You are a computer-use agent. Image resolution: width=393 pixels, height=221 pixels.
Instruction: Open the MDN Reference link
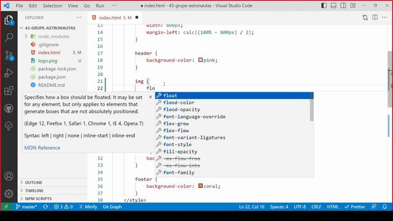click(x=42, y=148)
